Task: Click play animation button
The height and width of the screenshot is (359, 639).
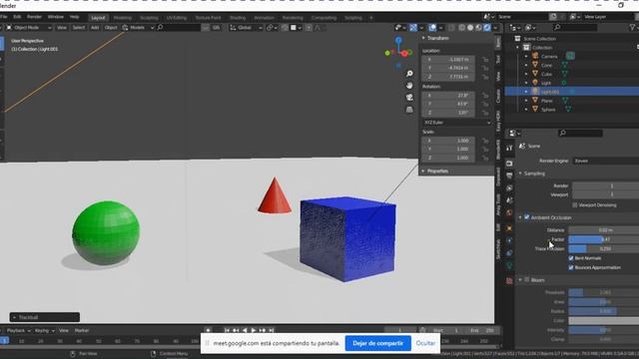Action: tap(253, 330)
